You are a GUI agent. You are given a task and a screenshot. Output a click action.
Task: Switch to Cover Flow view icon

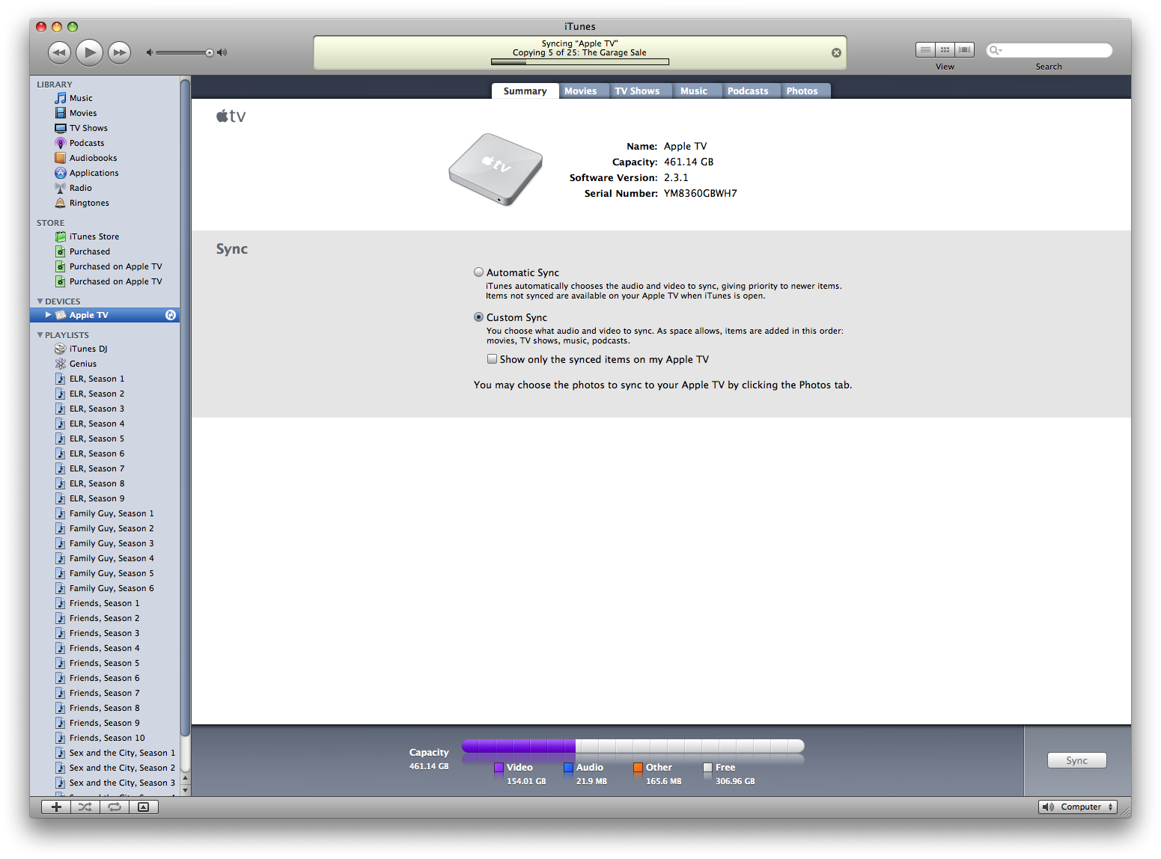click(x=965, y=50)
